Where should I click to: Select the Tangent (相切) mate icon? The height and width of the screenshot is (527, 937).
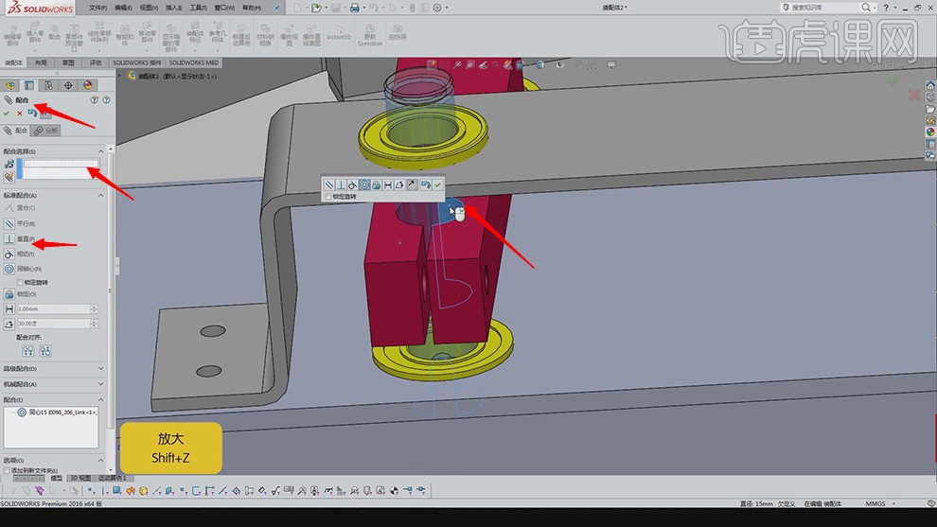9,254
